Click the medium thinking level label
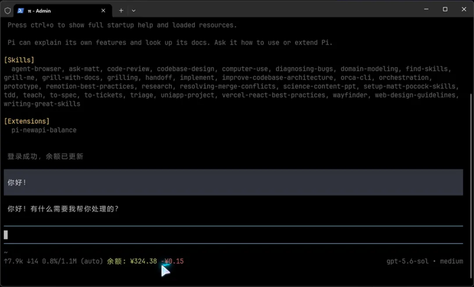 click(x=451, y=261)
